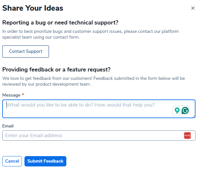Close the Share Your Ideas dialog
The height and width of the screenshot is (169, 200).
193,8
